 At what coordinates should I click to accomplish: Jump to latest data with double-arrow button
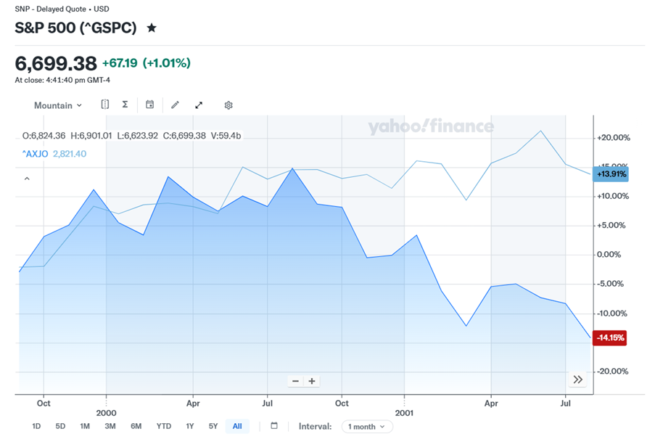tap(577, 380)
